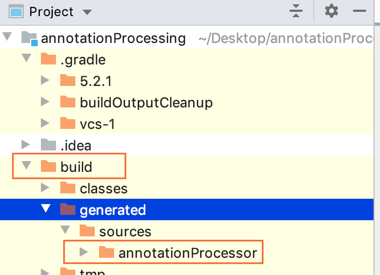Expand the vcs-1 folder
Screen dimensions: 380x275
[x=46, y=124]
